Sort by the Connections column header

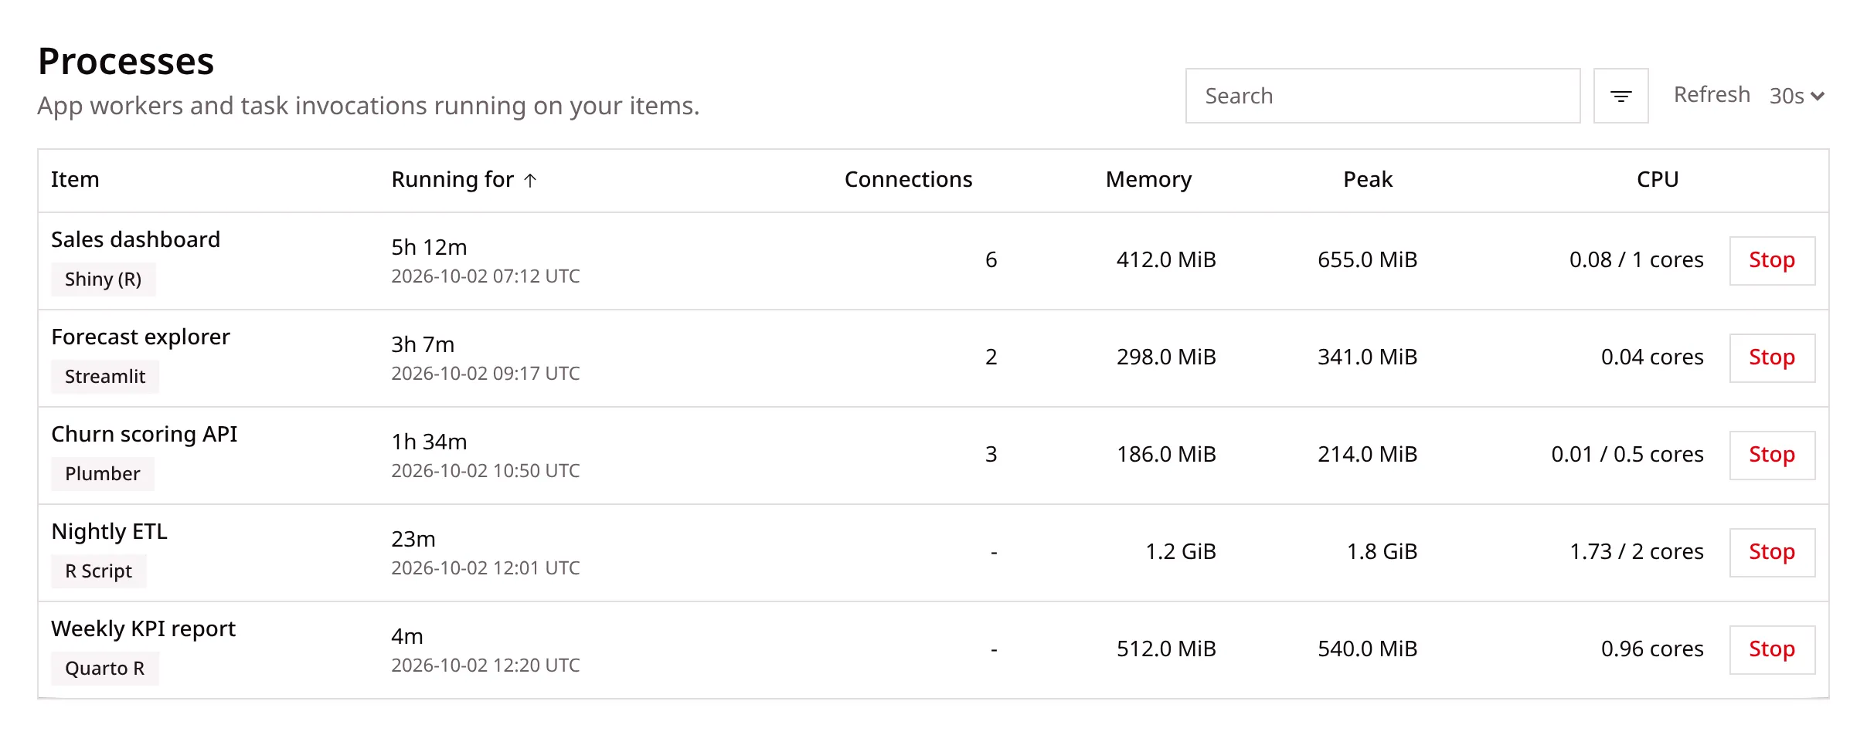click(x=908, y=179)
